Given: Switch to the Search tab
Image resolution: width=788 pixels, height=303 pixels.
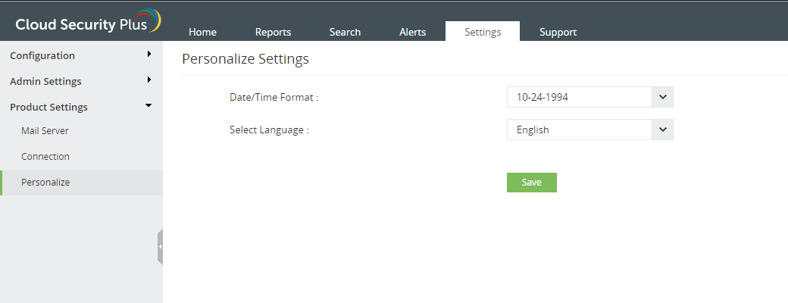Looking at the screenshot, I should [345, 32].
